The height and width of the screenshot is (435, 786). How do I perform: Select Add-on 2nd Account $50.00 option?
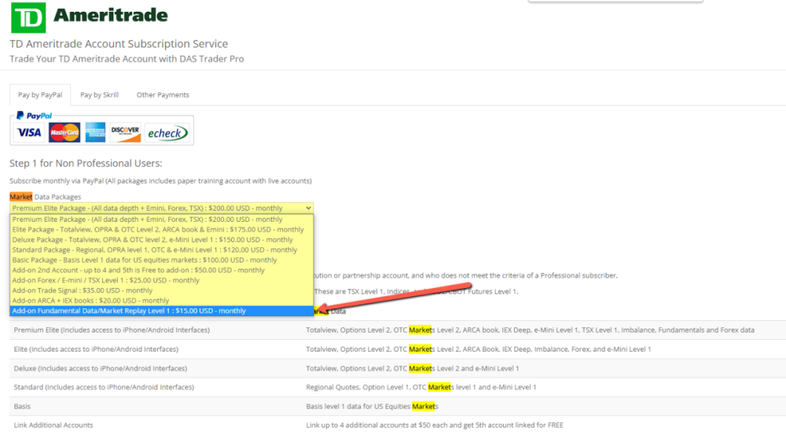[x=138, y=271]
